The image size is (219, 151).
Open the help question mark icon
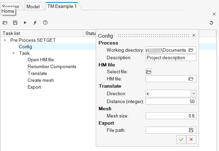pos(45,23)
